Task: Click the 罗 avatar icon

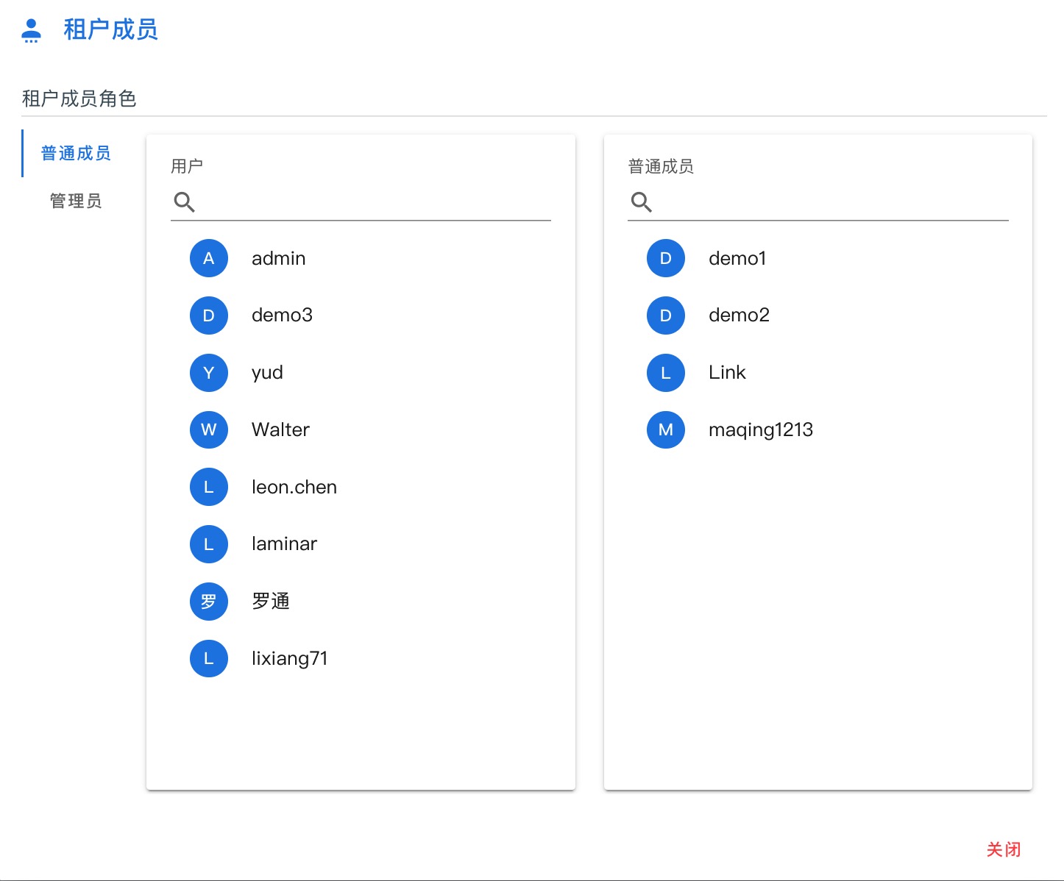Action: (x=209, y=602)
